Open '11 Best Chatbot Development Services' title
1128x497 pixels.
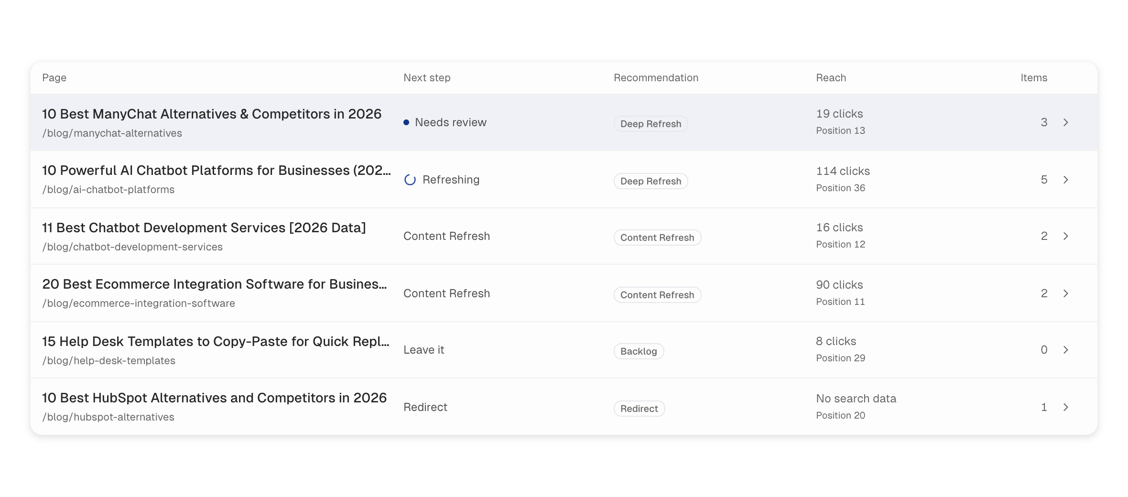(x=204, y=227)
